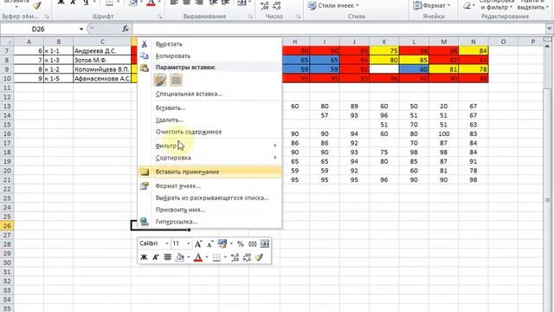Open font color dropdown arrow in mini toolbar
Image resolution: width=554 pixels, height=312 pixels.
(x=207, y=257)
